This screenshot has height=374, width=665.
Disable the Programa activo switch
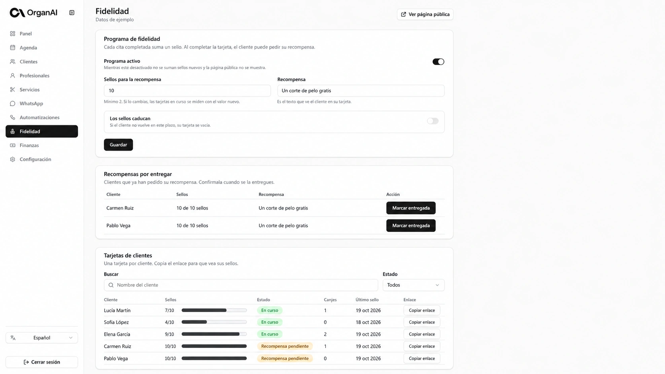[438, 62]
